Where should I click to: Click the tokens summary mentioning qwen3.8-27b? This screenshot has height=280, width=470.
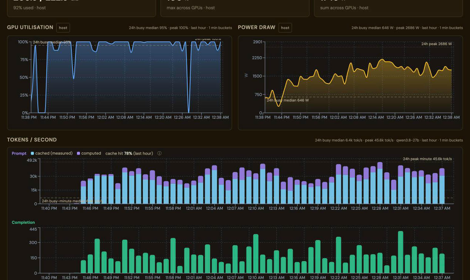point(389,141)
